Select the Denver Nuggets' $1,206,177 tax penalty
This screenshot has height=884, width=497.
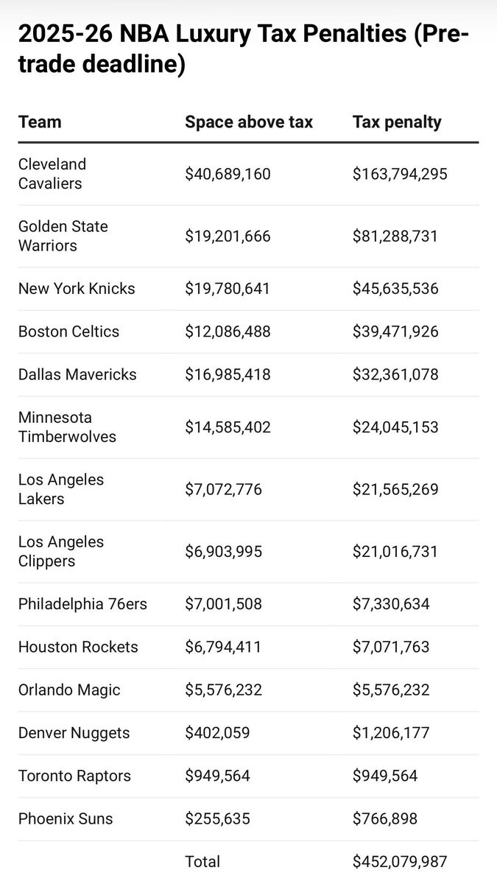391,733
